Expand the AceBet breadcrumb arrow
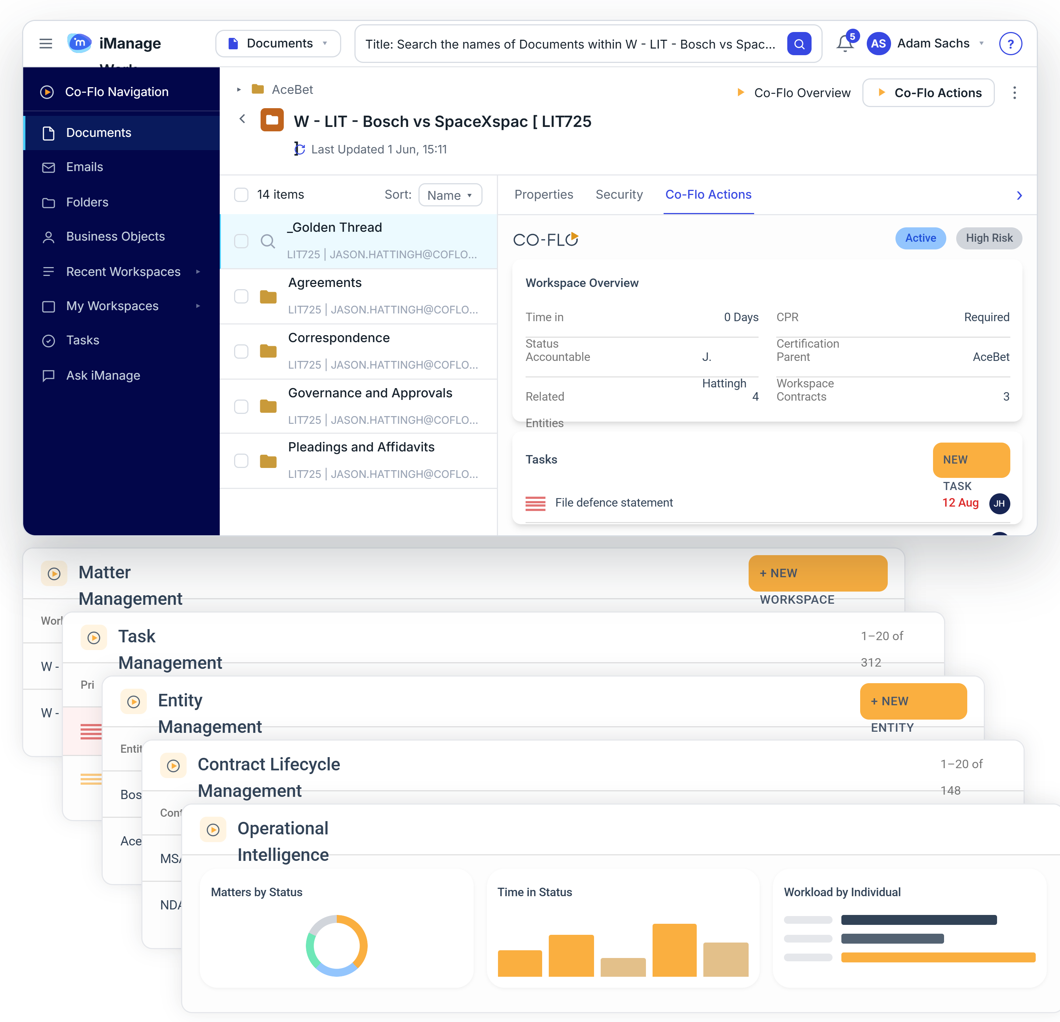1060x1022 pixels. [239, 90]
